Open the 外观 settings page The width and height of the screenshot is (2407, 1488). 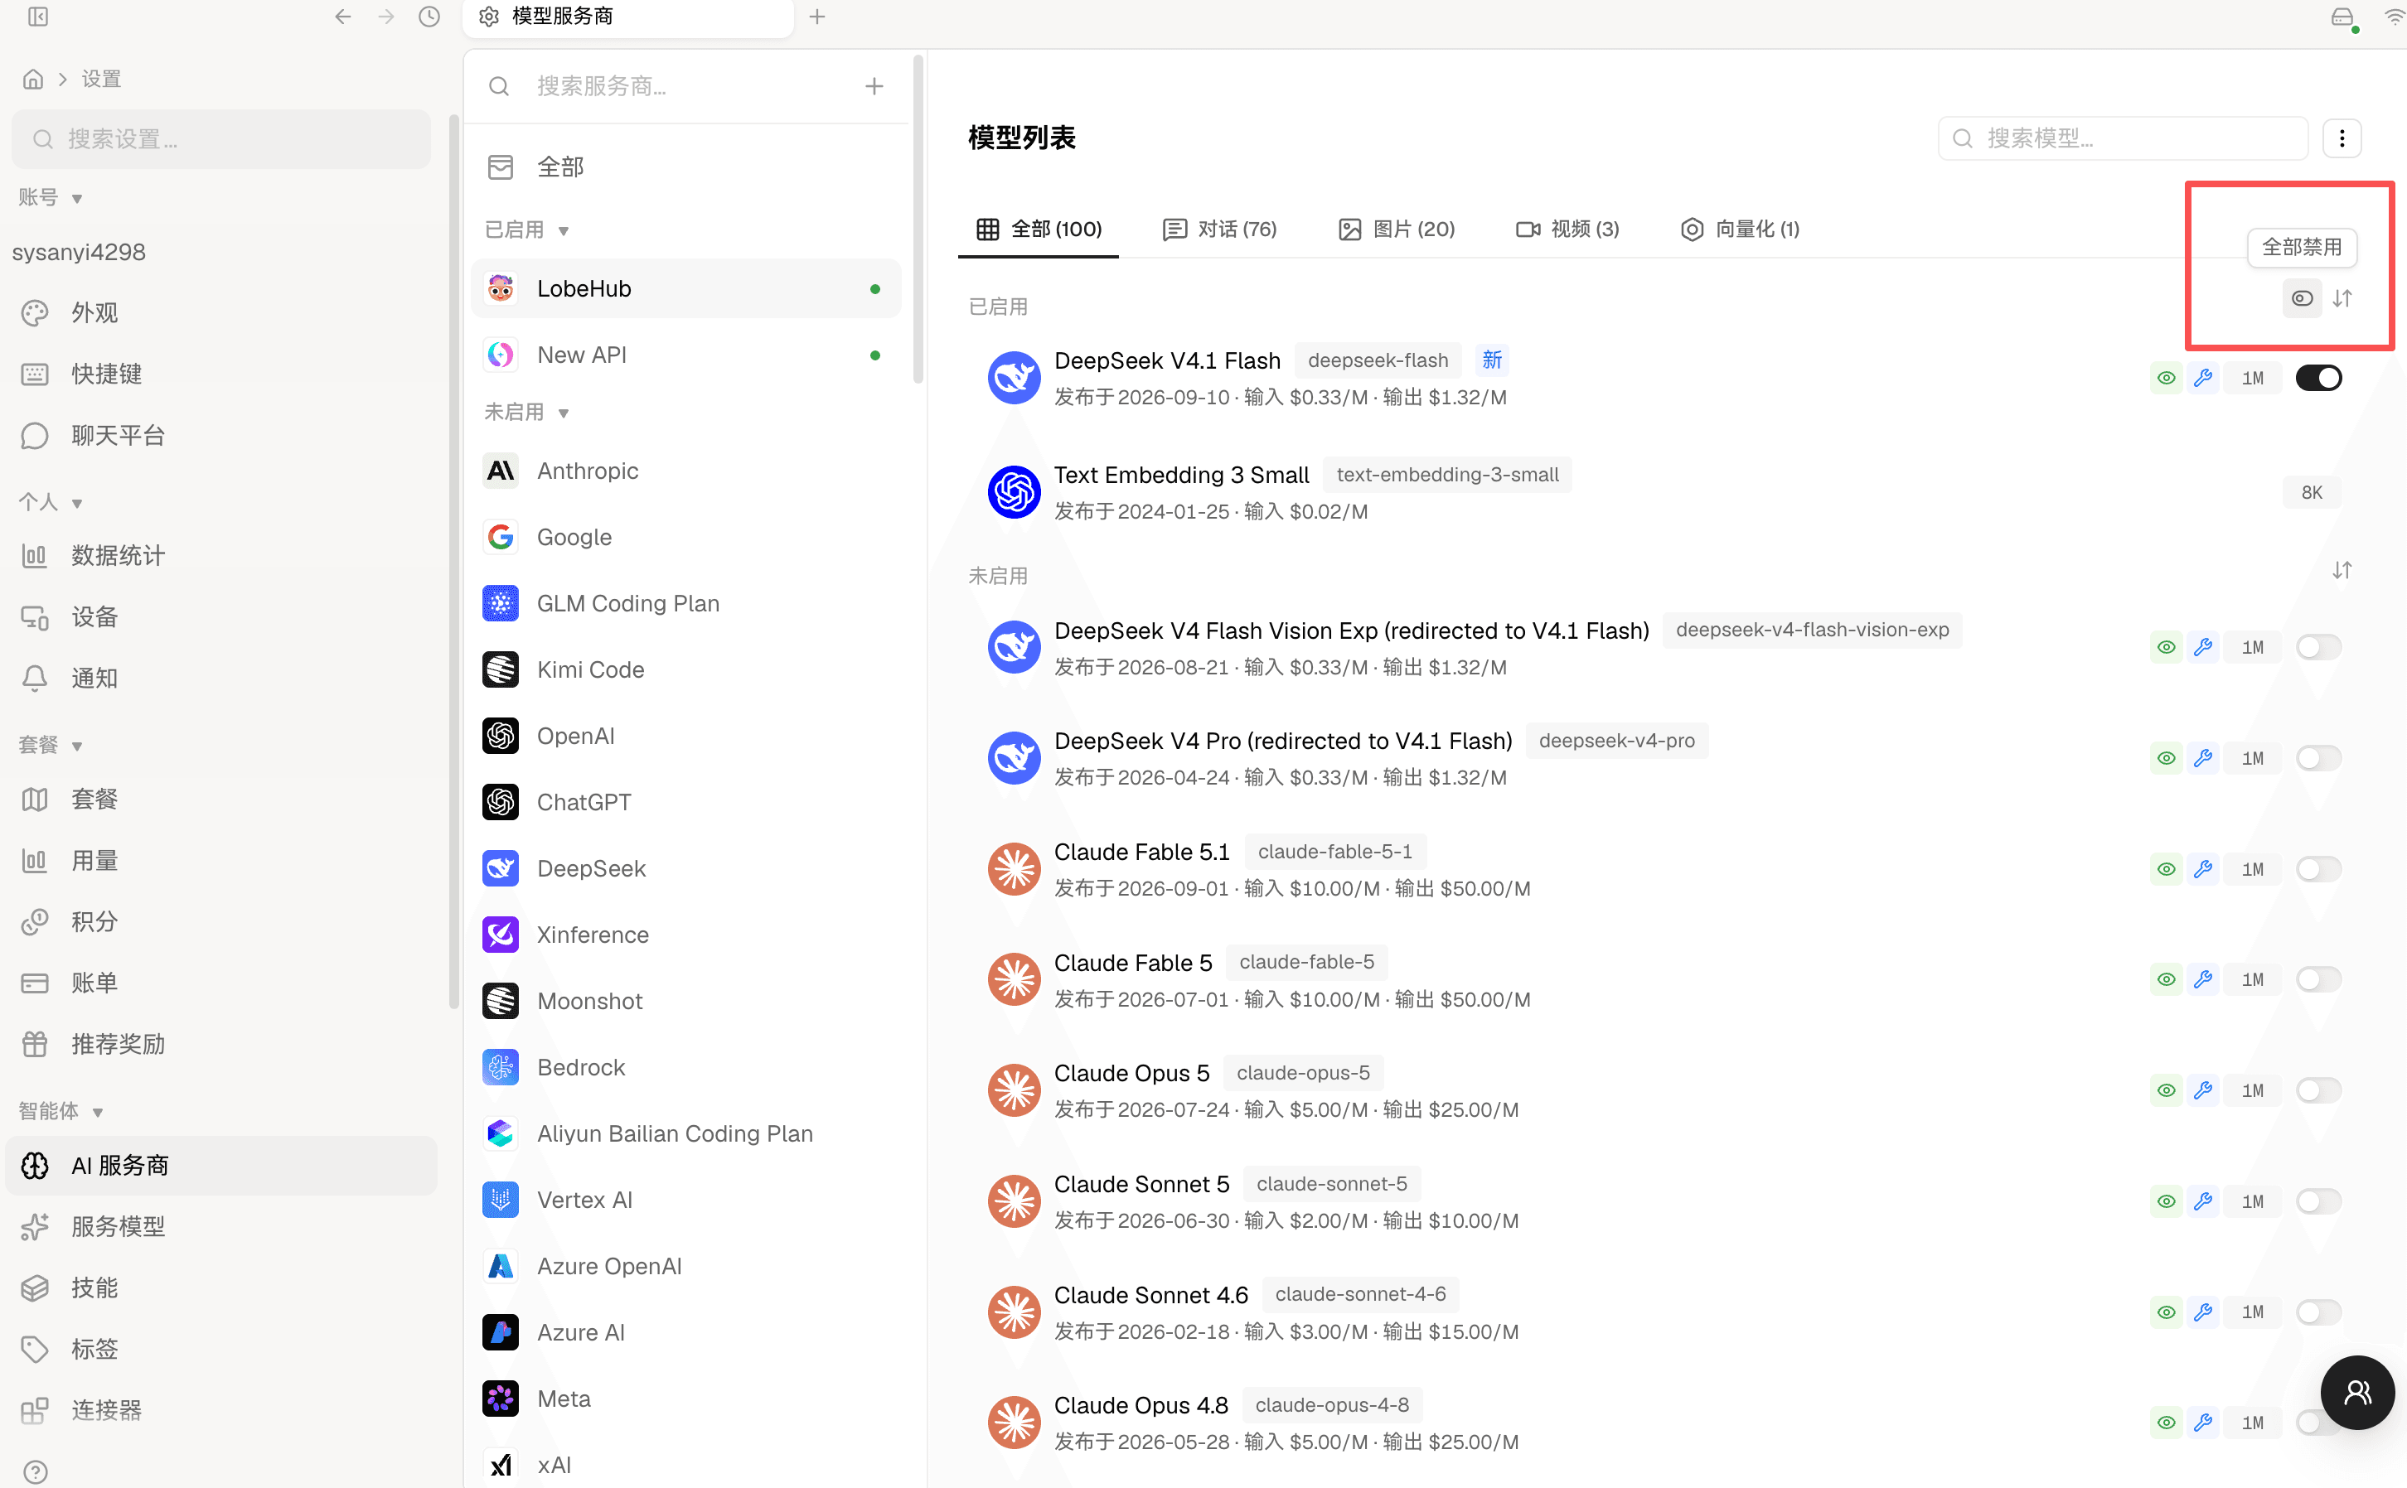pos(221,313)
